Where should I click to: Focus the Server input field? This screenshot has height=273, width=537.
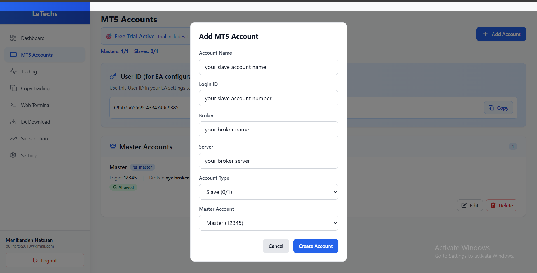point(269,161)
